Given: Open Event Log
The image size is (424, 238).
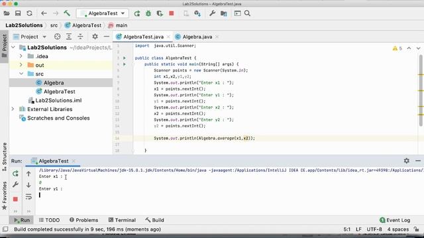Looking at the screenshot, I should 395,220.
